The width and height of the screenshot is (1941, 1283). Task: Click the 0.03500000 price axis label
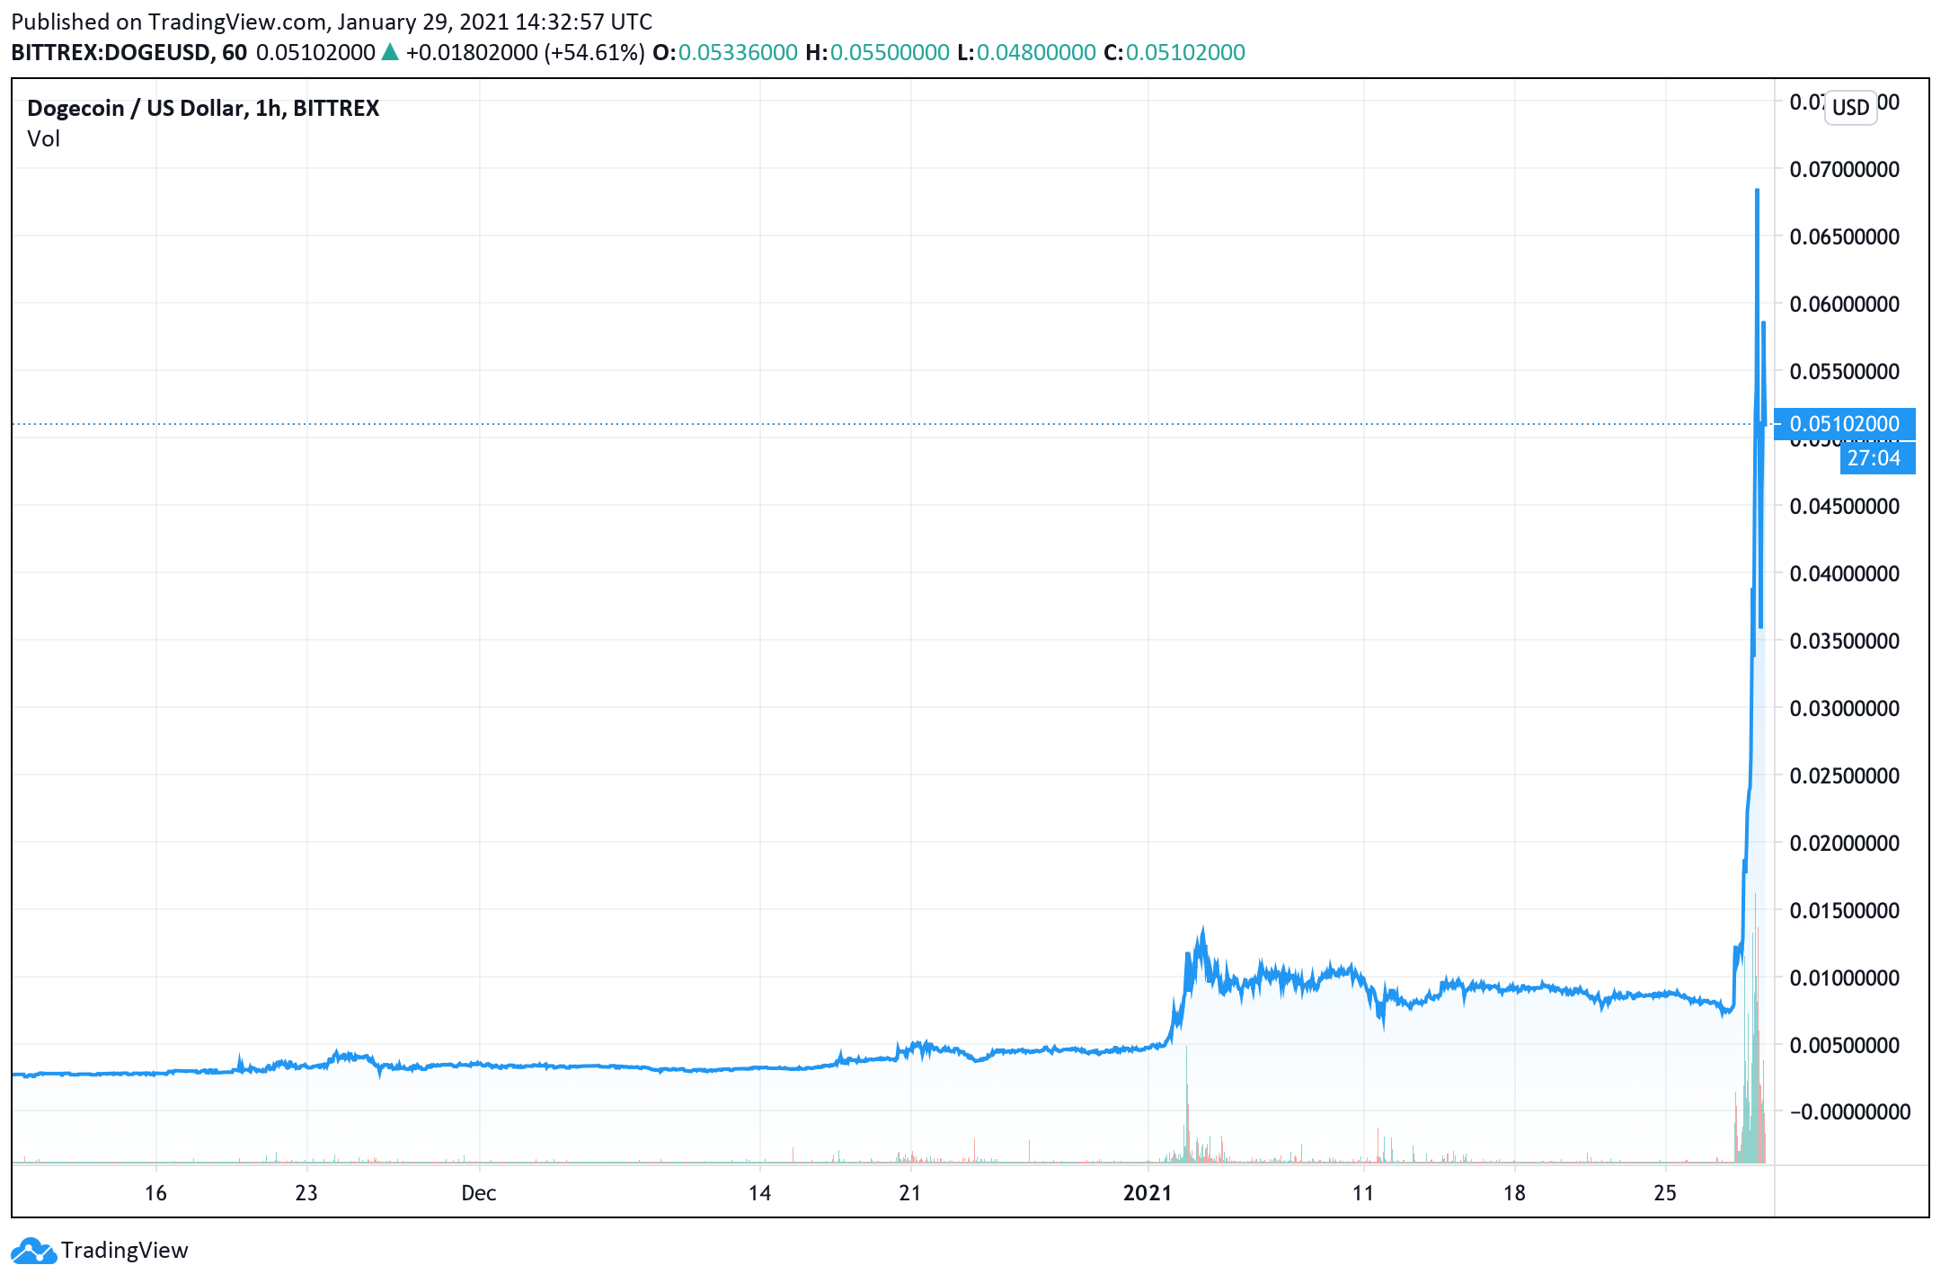tap(1845, 641)
